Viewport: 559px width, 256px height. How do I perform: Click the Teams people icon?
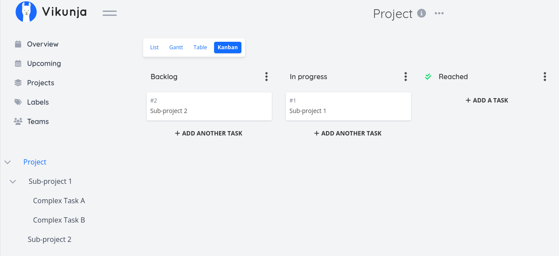(x=18, y=121)
